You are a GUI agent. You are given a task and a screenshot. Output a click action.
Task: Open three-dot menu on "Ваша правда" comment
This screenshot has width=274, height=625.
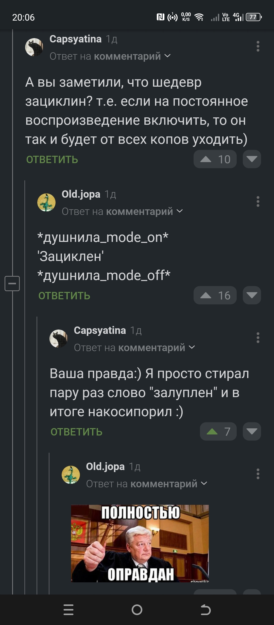tap(258, 338)
